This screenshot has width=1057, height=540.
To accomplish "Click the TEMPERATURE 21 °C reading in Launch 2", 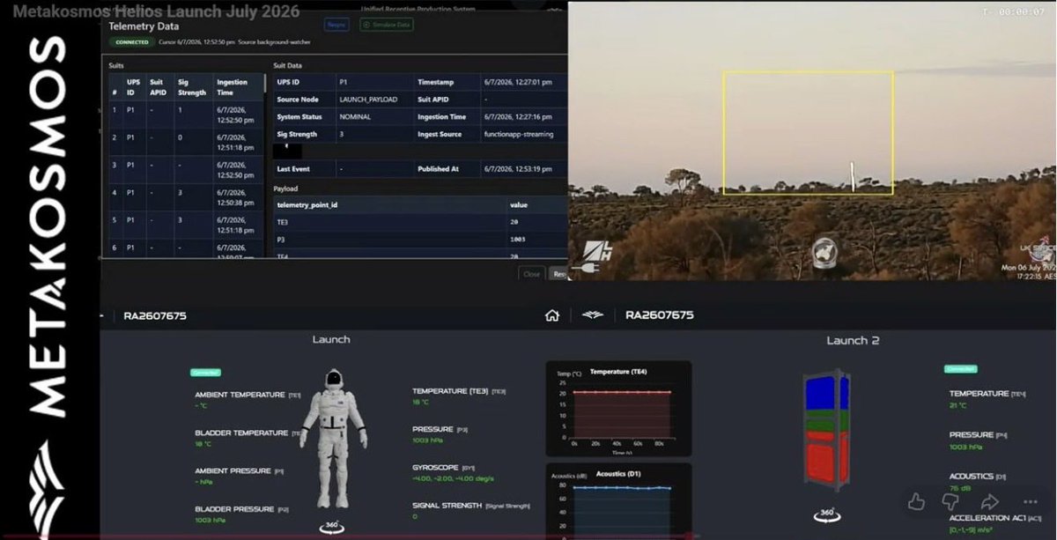I will click(x=987, y=399).
